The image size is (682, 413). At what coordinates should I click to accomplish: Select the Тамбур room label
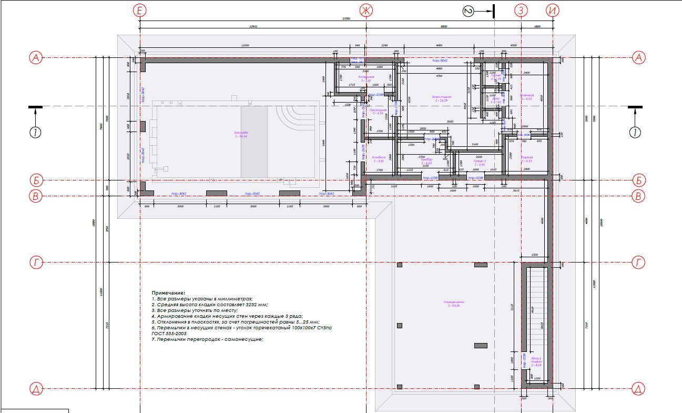426,161
